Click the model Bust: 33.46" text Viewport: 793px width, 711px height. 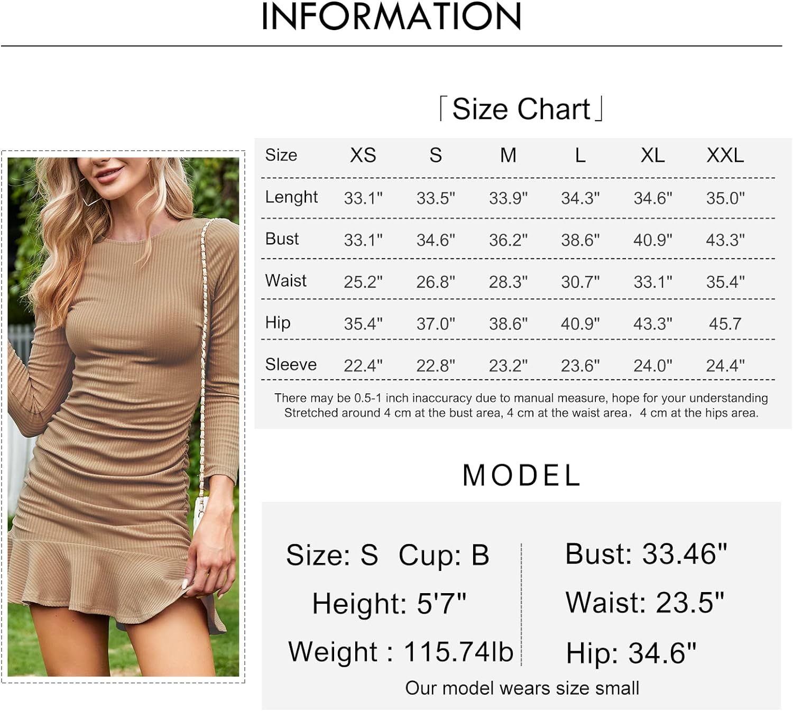pos(646,554)
